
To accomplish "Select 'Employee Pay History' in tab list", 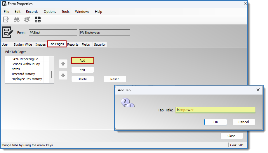I will tap(27, 79).
